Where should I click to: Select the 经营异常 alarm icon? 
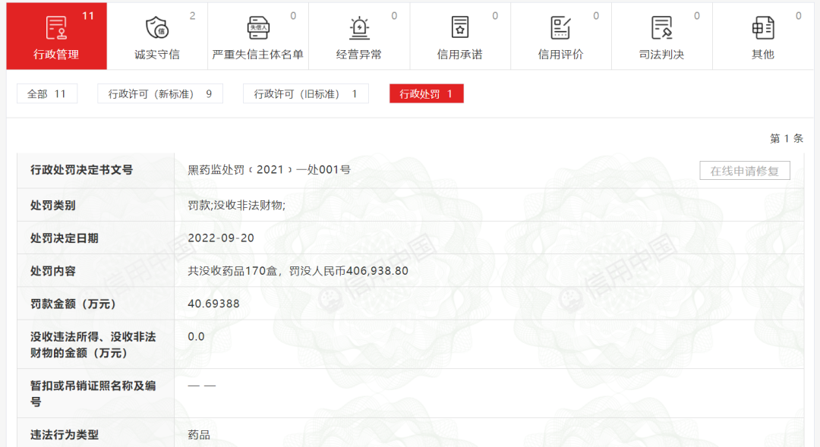(x=359, y=28)
